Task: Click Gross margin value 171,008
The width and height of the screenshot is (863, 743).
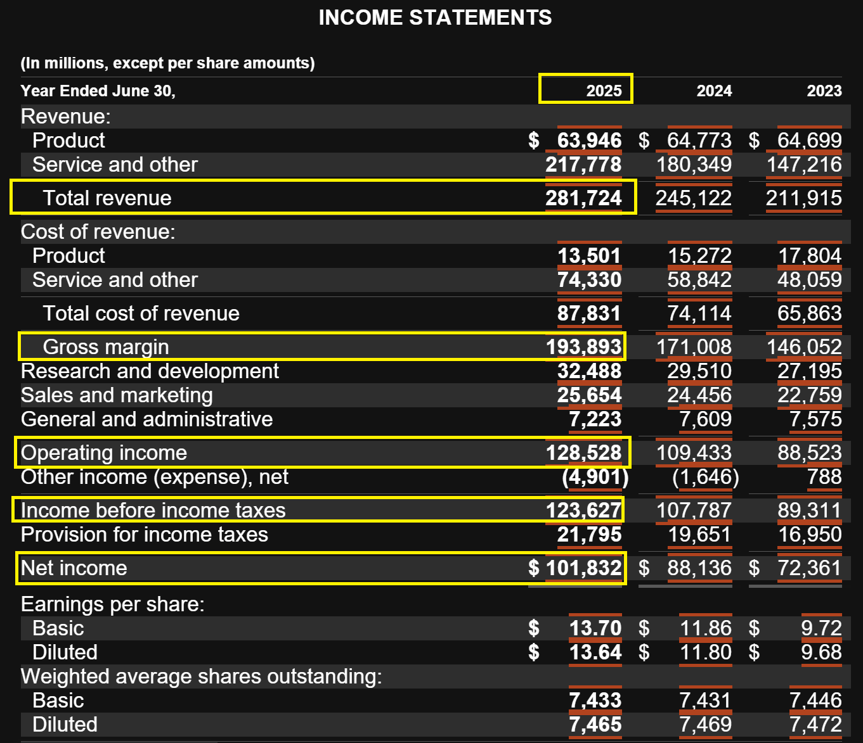Action: (x=694, y=346)
